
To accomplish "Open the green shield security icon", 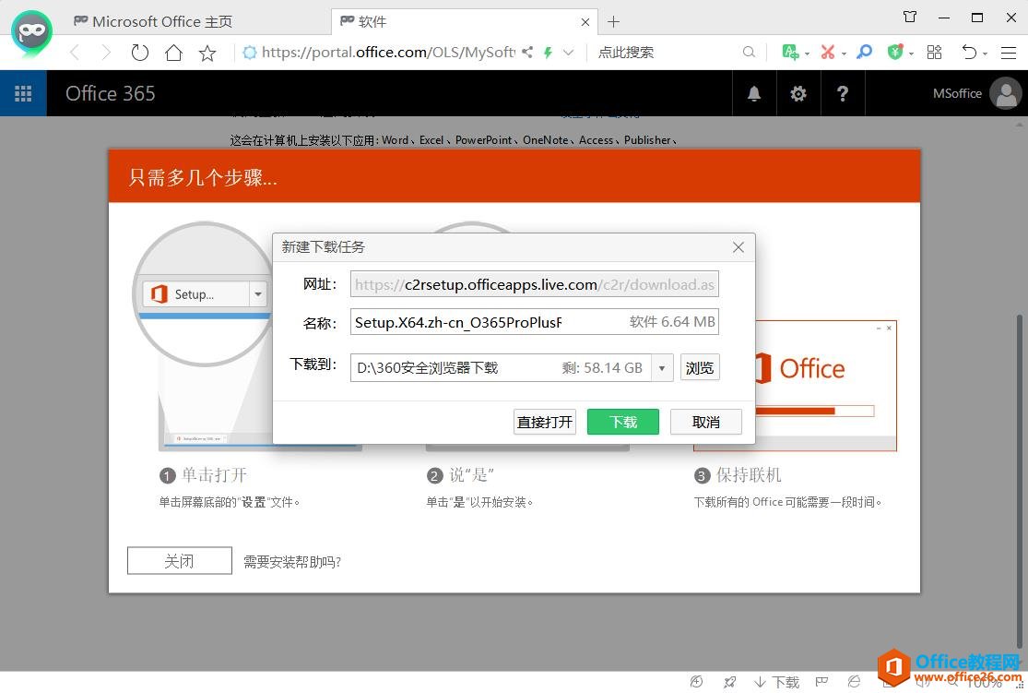I will point(895,52).
